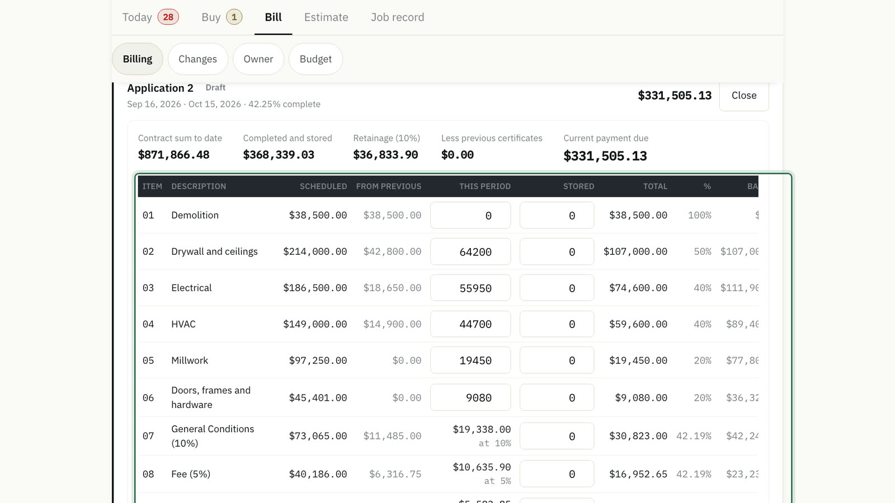Viewport: 895px width, 503px height.
Task: Select the Bill tab
Action: click(273, 17)
